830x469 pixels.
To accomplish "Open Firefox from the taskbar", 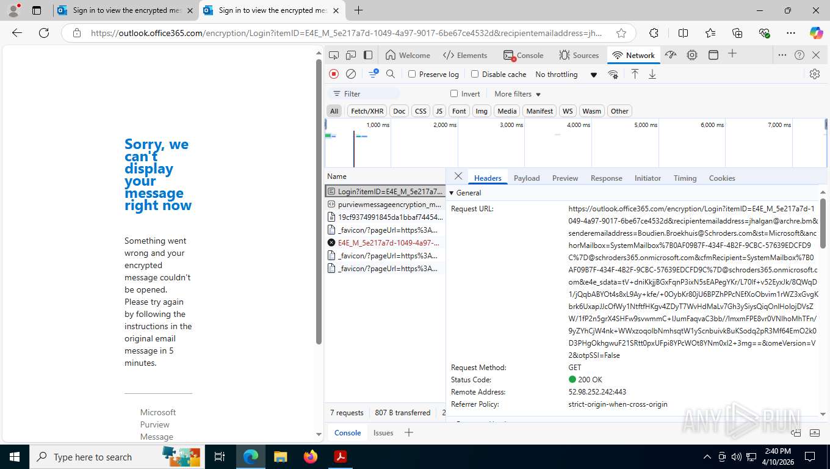I will coord(310,457).
